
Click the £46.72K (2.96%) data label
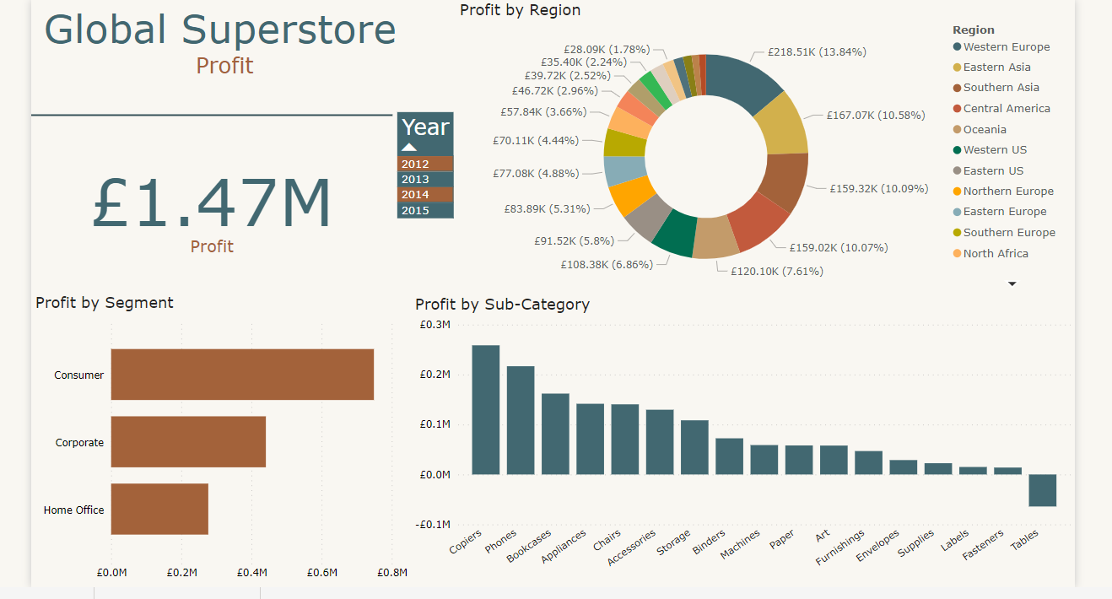click(x=555, y=91)
